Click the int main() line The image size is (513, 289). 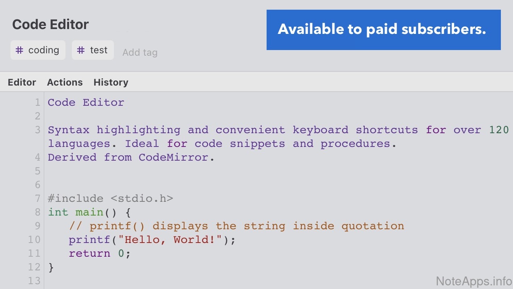[89, 212]
